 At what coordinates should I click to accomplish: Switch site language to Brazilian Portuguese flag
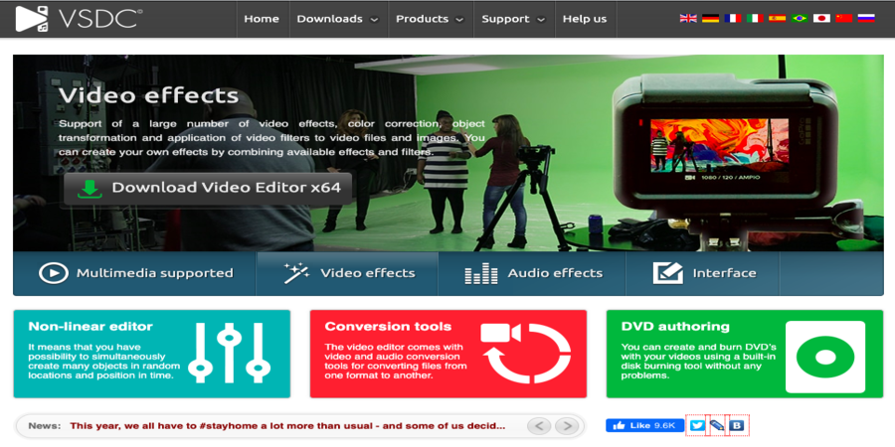click(x=800, y=18)
